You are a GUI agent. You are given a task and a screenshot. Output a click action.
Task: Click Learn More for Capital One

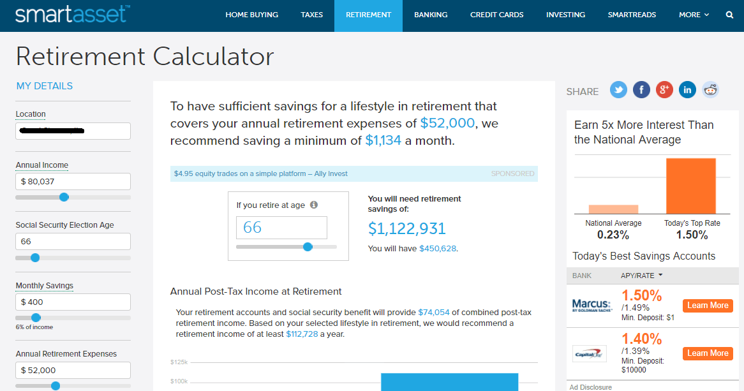tap(708, 353)
